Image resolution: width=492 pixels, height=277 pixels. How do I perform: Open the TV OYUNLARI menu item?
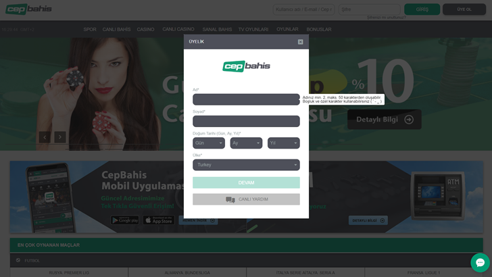[x=253, y=30]
